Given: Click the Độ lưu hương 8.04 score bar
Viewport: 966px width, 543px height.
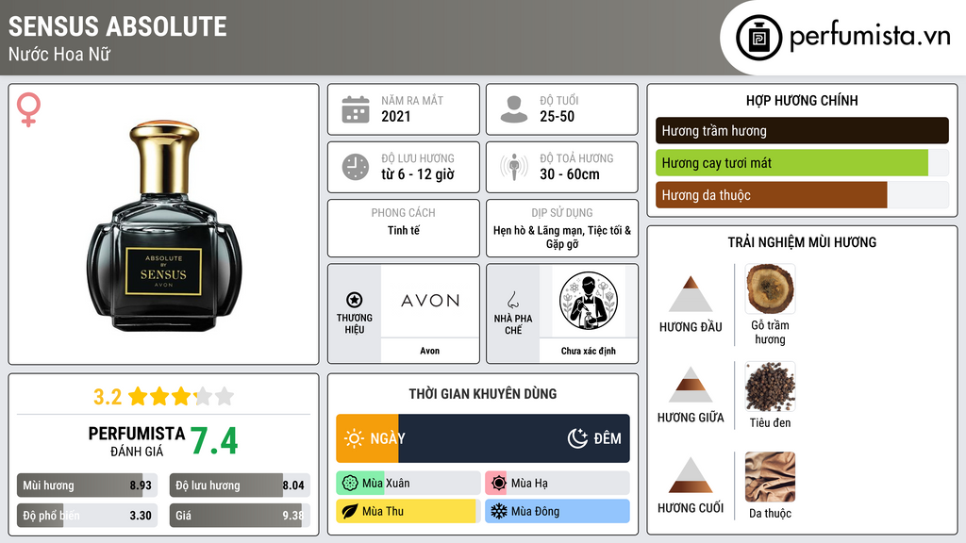Looking at the screenshot, I should tap(240, 485).
